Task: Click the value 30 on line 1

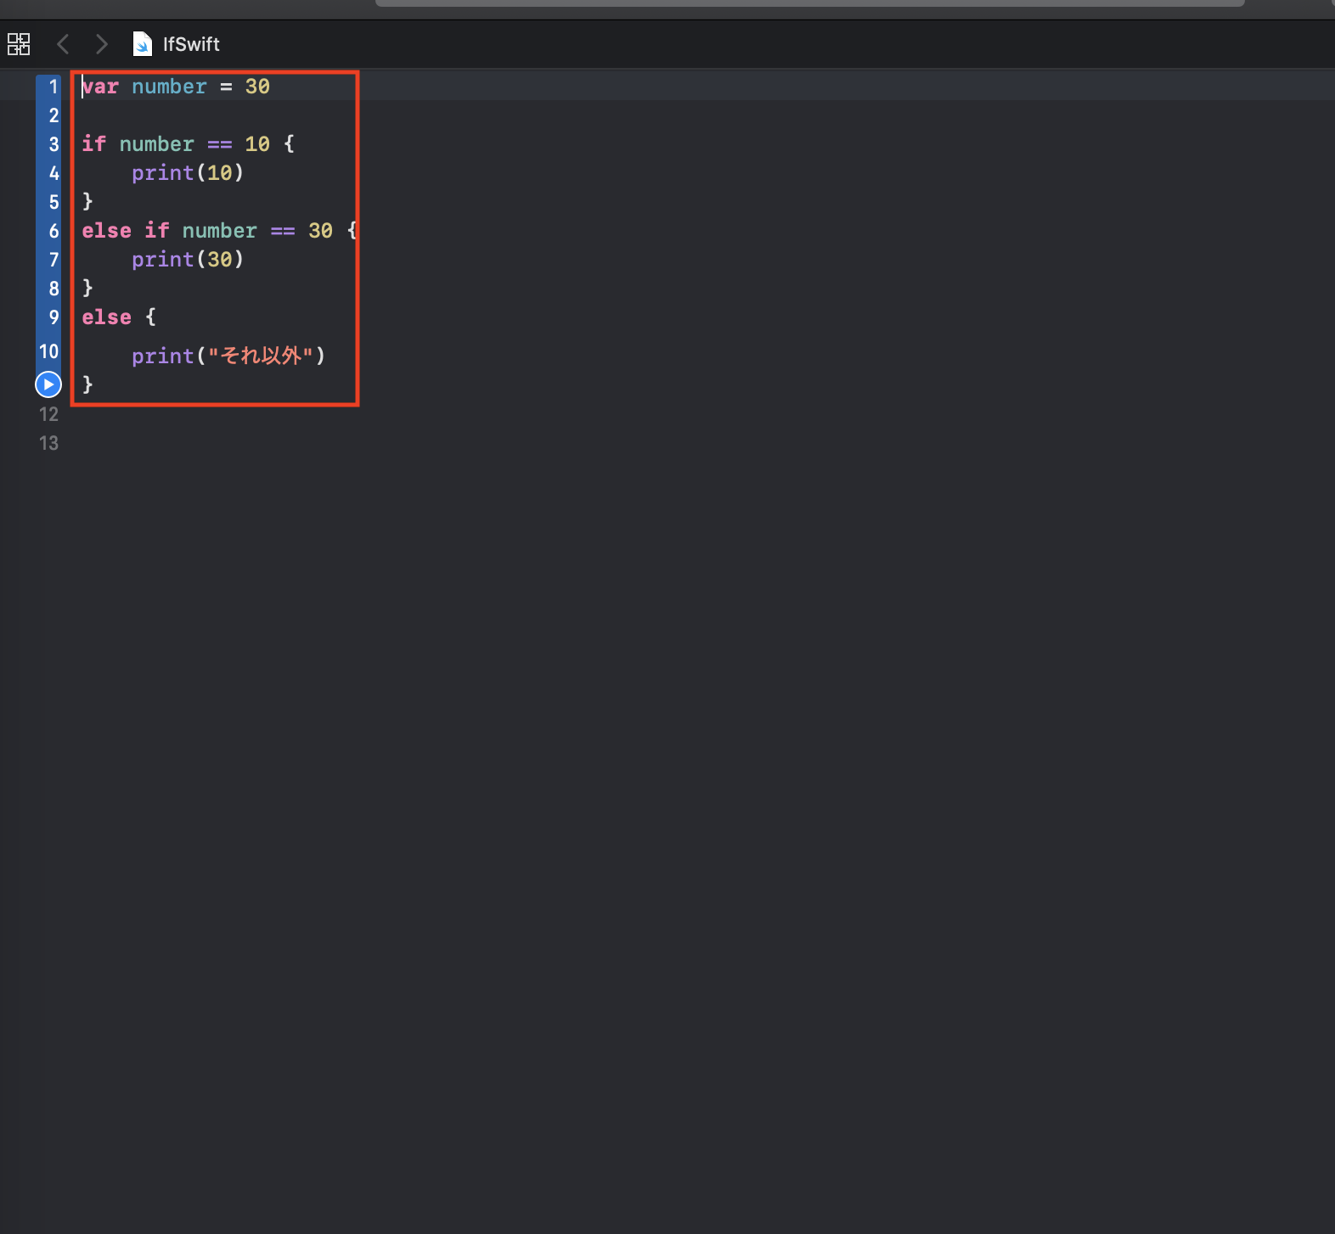Action: click(257, 87)
